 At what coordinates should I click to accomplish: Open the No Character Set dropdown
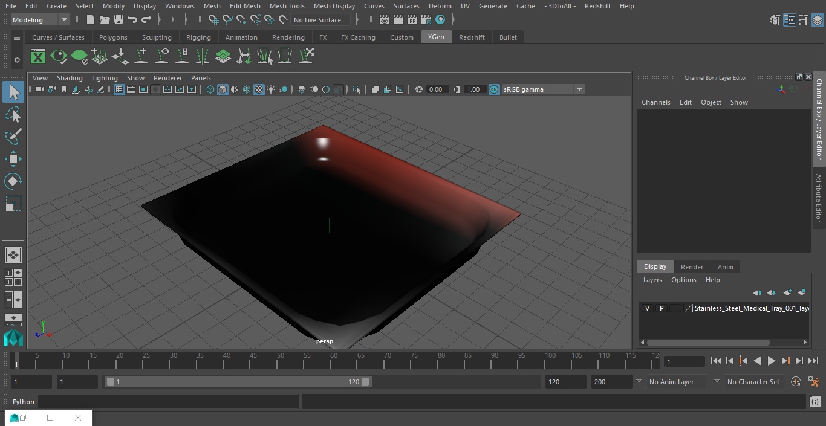(753, 382)
